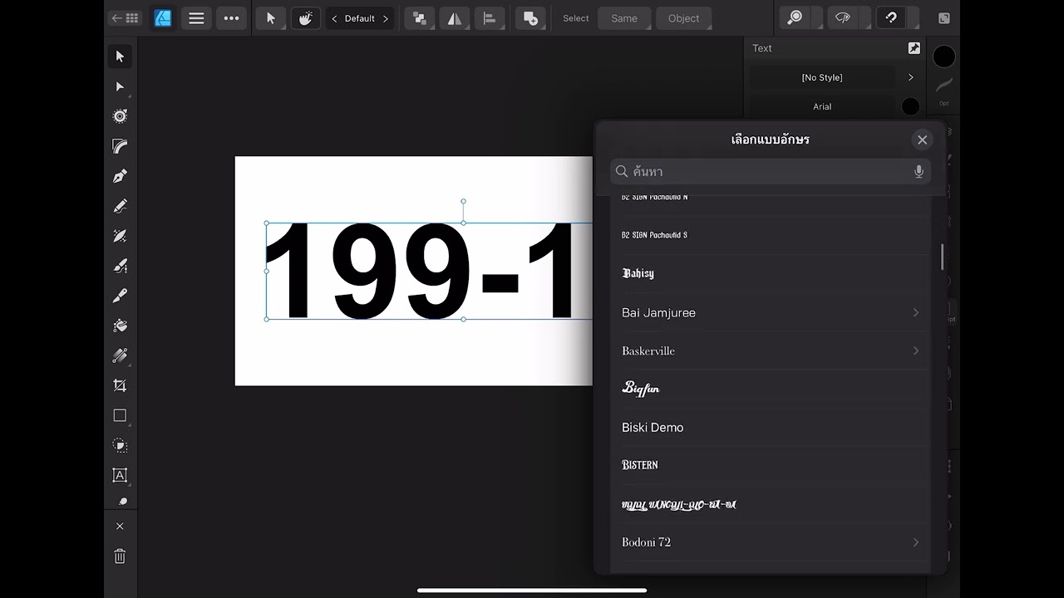Select the Transparency gradient tool
The image size is (1064, 598).
point(120,355)
